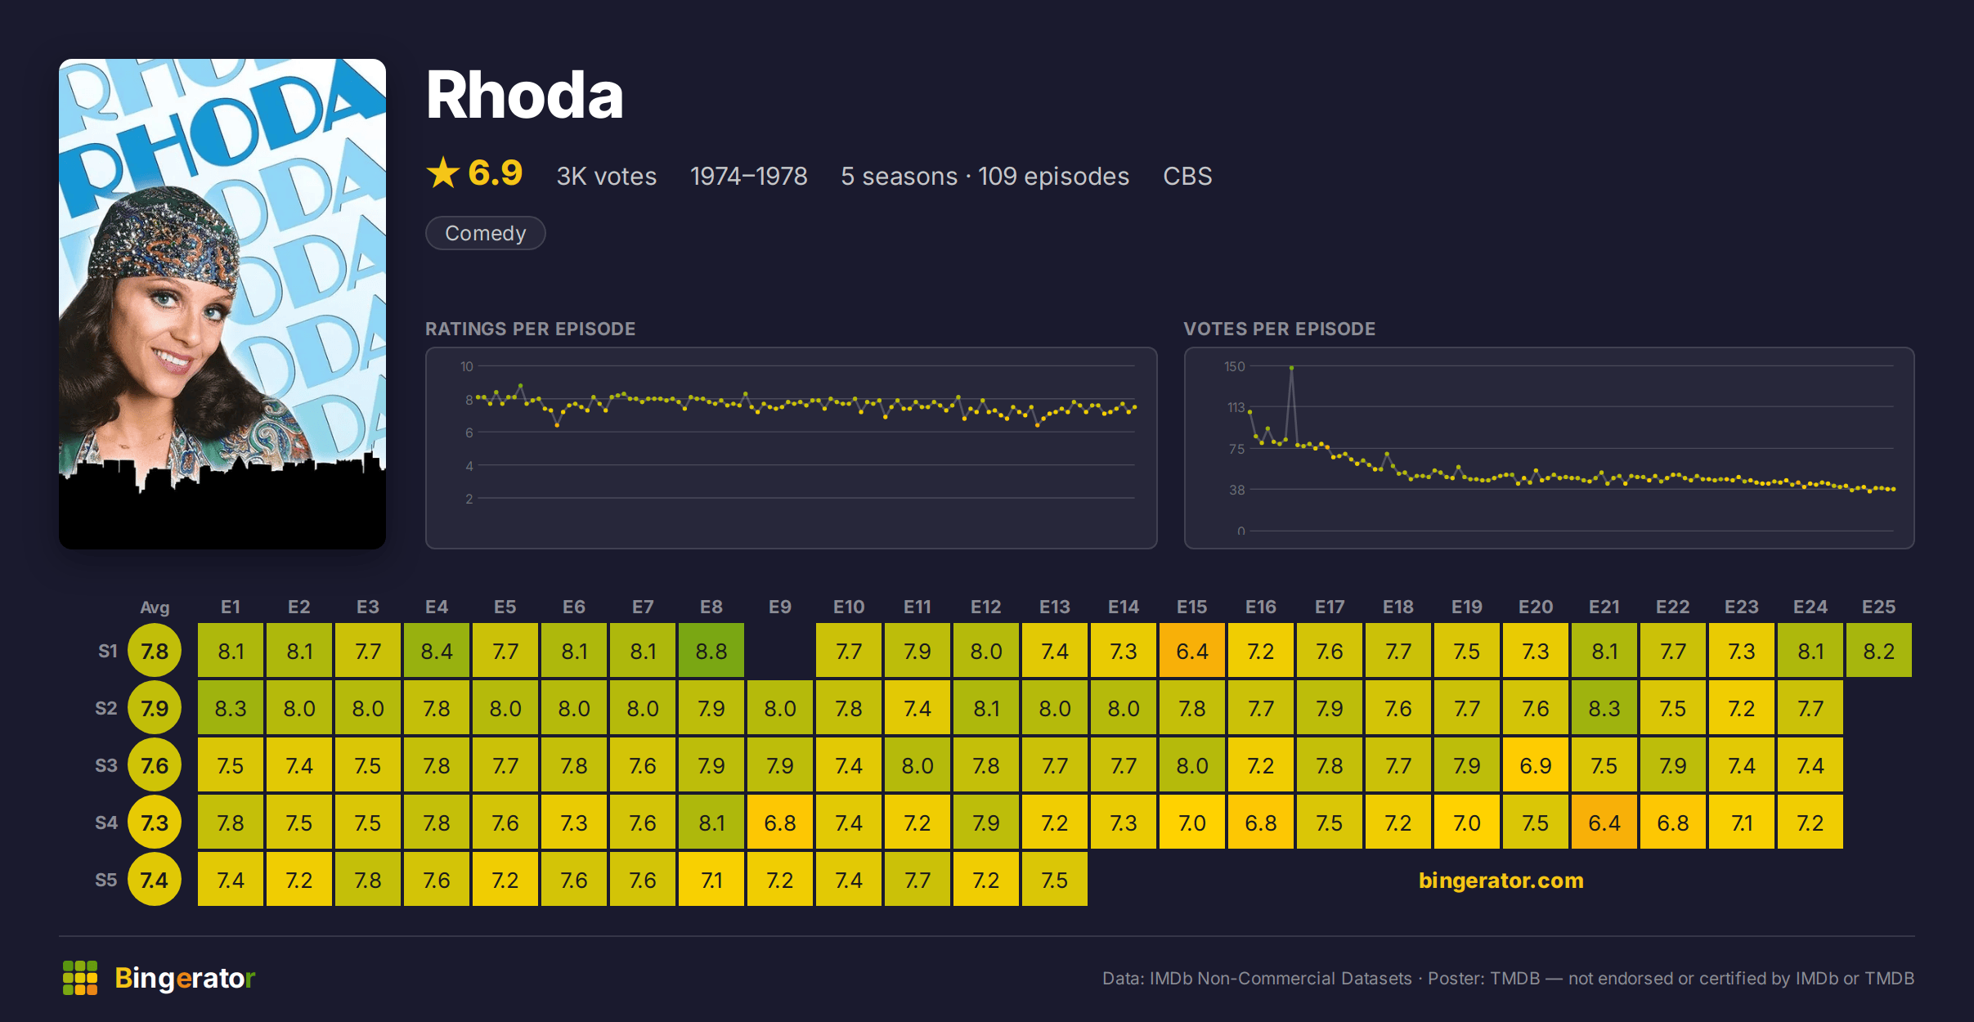Image resolution: width=1974 pixels, height=1022 pixels.
Task: Click the S2 average 7.9 circle
Action: (x=155, y=708)
